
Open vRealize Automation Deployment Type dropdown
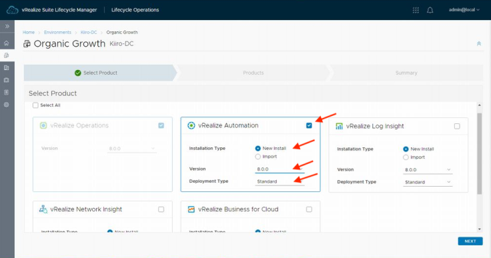pos(280,181)
